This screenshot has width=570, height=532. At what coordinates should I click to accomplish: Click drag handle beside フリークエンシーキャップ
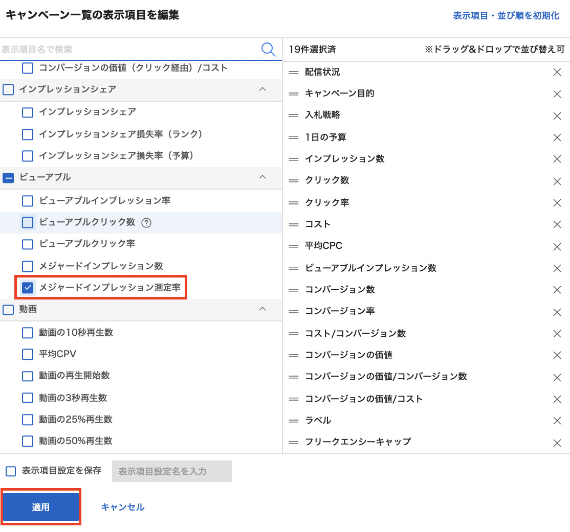click(x=294, y=442)
